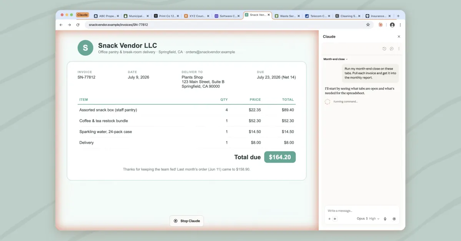Start a new chat in Claude panel
Viewport: 461px width, 241px height.
pyautogui.click(x=392, y=49)
